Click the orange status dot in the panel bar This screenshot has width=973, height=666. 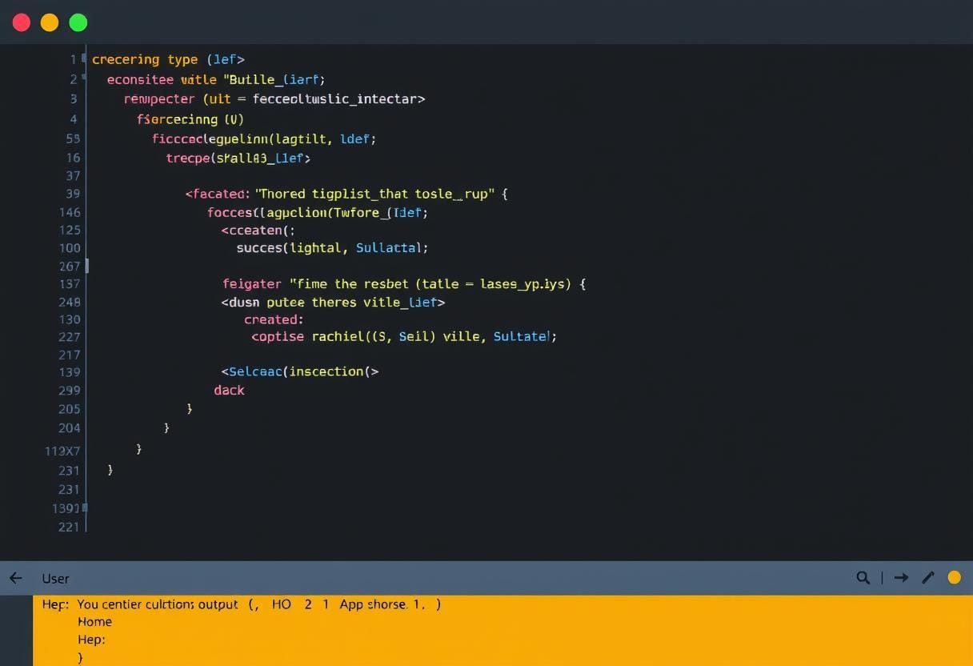pos(954,577)
